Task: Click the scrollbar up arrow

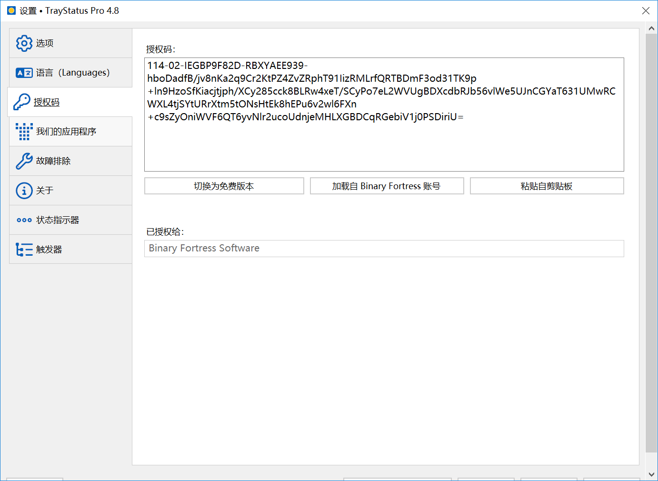Action: pos(651,29)
